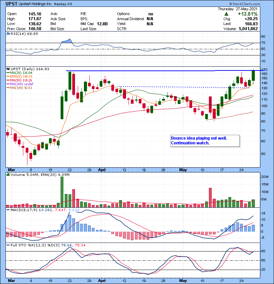Click the Apr label on the price chart axis
The height and width of the screenshot is (284, 274).
(101, 170)
